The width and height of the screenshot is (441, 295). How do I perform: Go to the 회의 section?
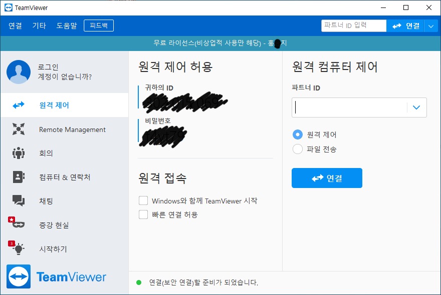click(65, 153)
